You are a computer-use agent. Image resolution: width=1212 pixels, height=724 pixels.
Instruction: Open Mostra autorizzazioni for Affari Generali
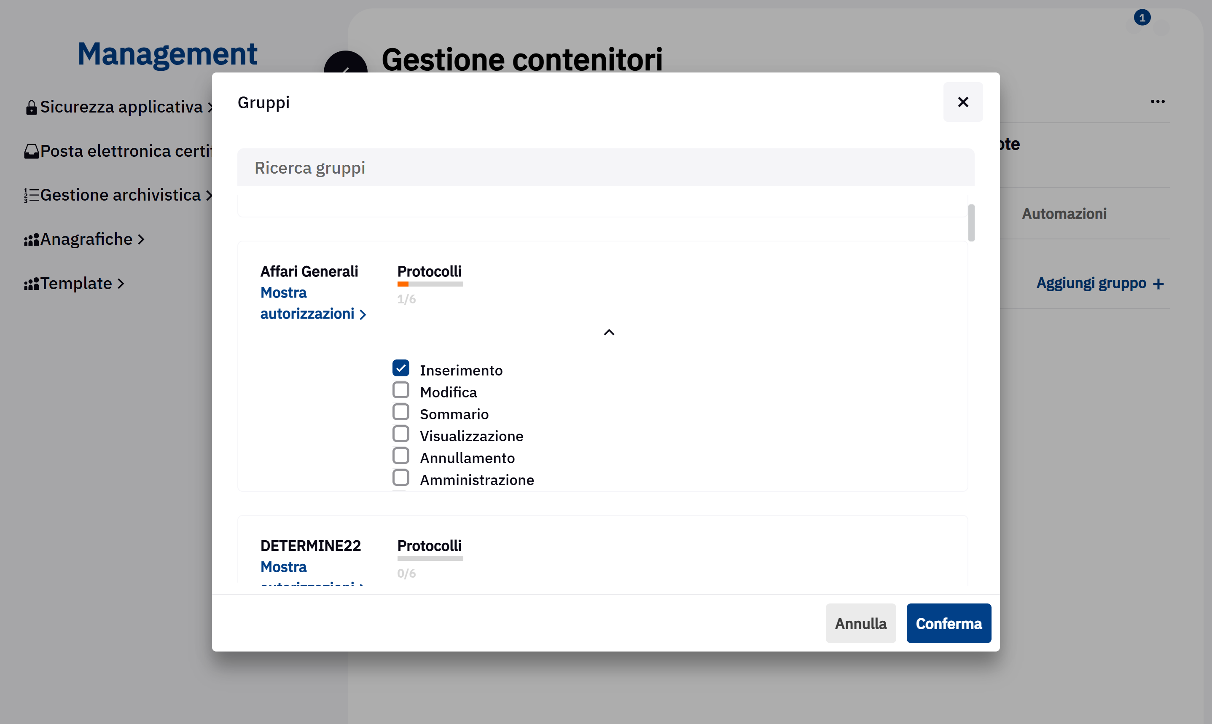point(313,303)
